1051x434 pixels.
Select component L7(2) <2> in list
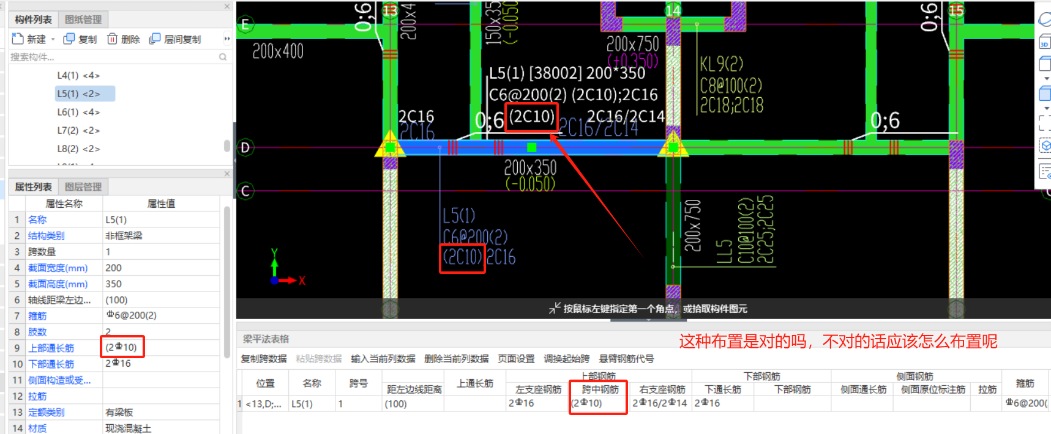(x=78, y=130)
